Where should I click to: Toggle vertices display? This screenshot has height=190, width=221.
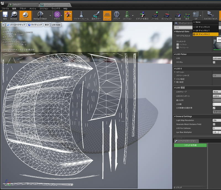[x=187, y=16]
